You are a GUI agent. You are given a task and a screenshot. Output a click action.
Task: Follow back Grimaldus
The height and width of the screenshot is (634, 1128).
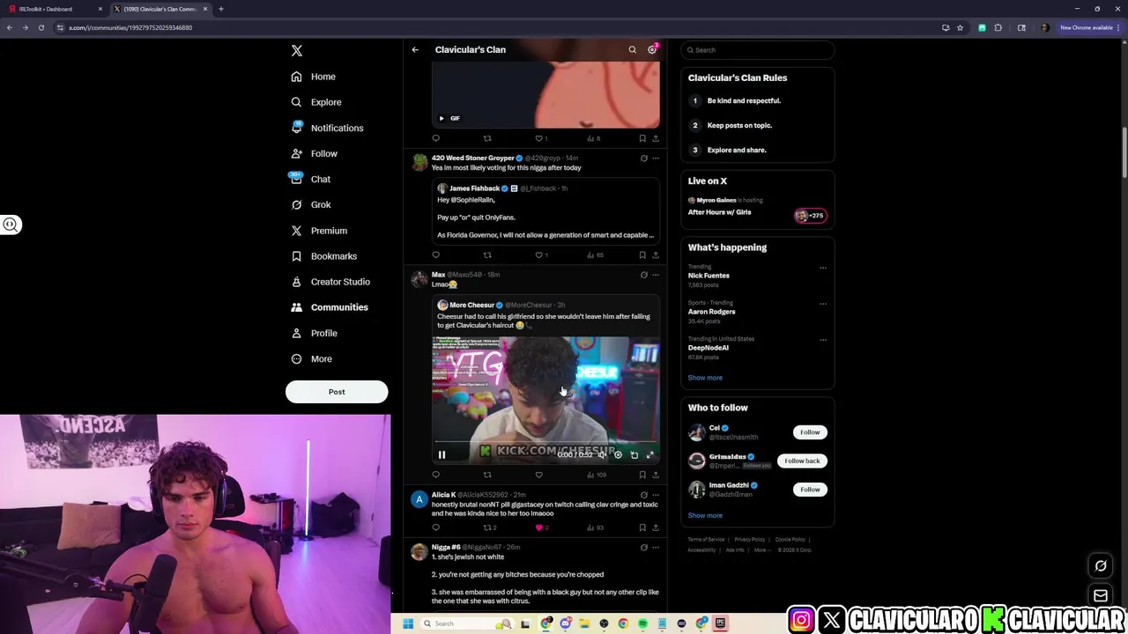(x=802, y=461)
